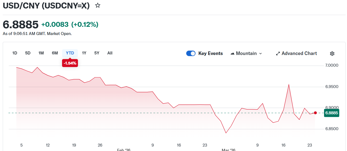Click the Key Events label
Viewport: 347px width, 151px height.
211,54
